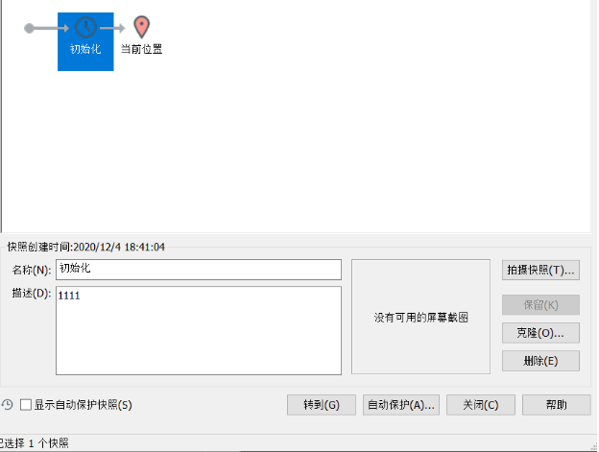Click the 当前位置 text label

coord(141,49)
